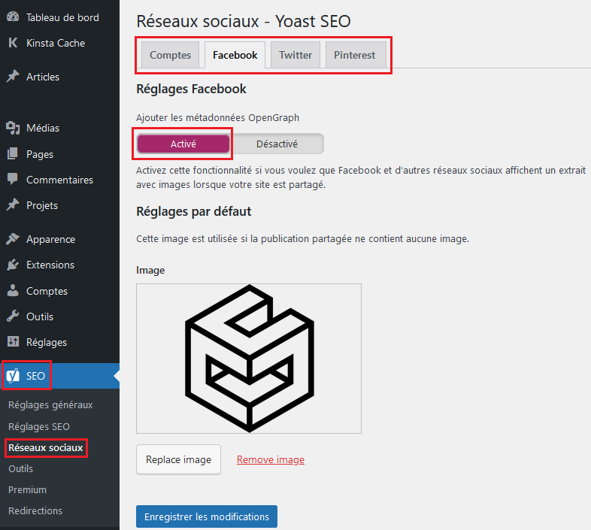Open the Médias menu item
The image size is (591, 530).
click(43, 128)
